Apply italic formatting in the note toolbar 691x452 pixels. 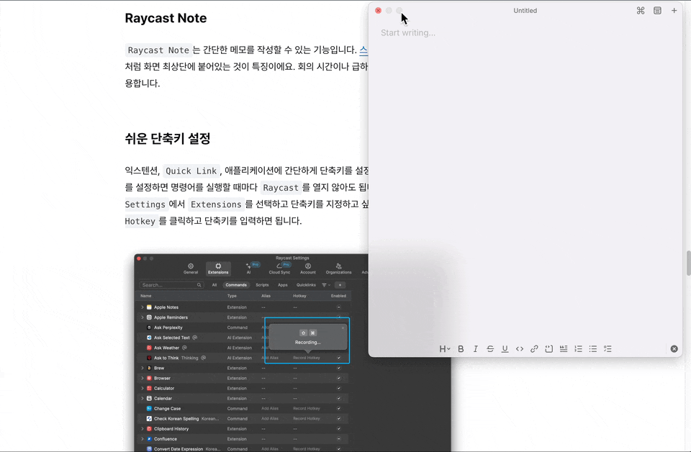[x=476, y=349]
